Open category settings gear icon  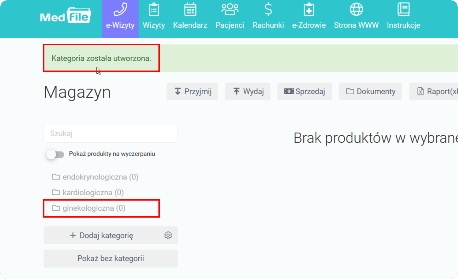pos(168,235)
